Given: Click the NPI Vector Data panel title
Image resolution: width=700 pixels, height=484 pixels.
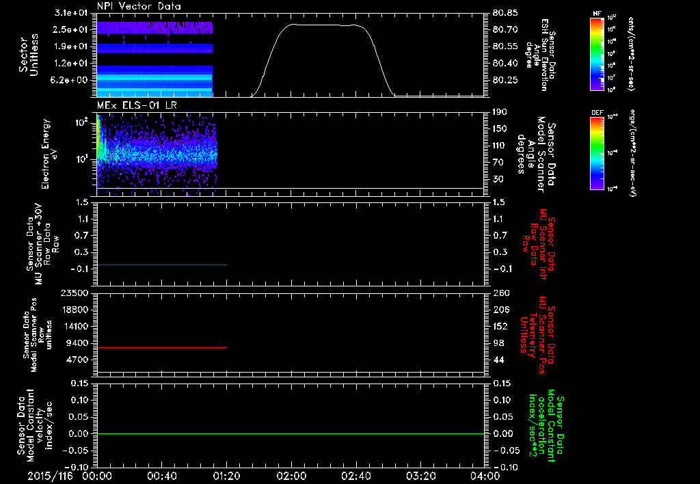Looking at the screenshot, I should tap(139, 6).
